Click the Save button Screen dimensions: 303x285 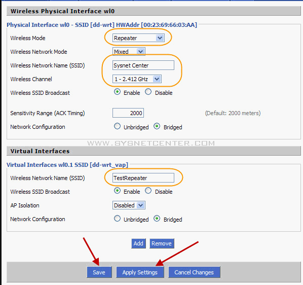click(99, 272)
